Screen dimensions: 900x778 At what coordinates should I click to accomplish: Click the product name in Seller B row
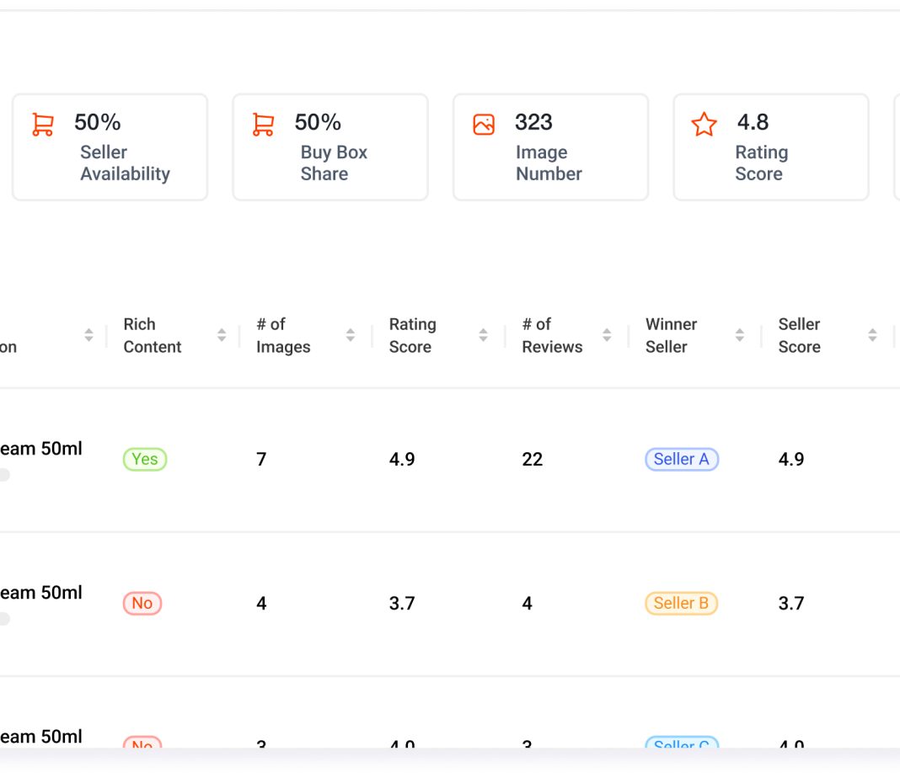click(41, 592)
